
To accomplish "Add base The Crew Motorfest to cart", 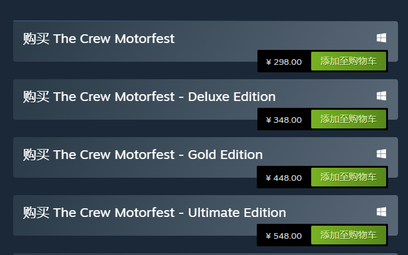I will [348, 61].
